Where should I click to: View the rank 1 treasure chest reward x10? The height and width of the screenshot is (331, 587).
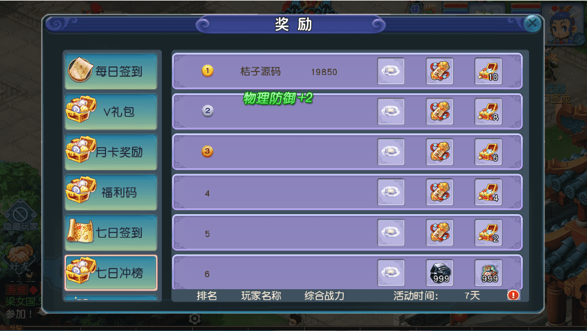(488, 71)
